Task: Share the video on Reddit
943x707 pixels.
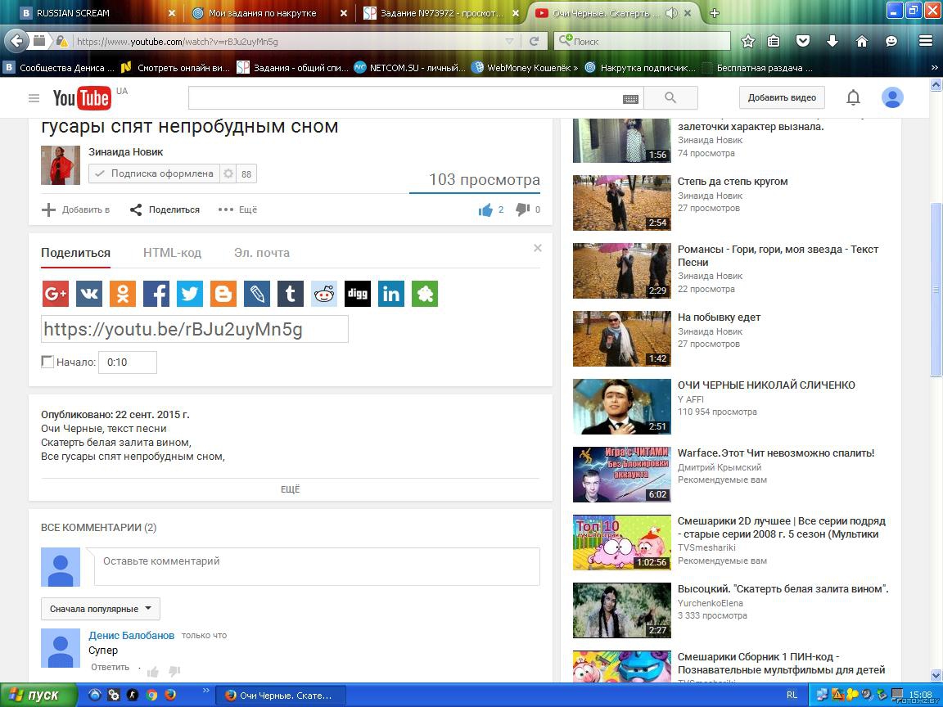Action: coord(324,294)
